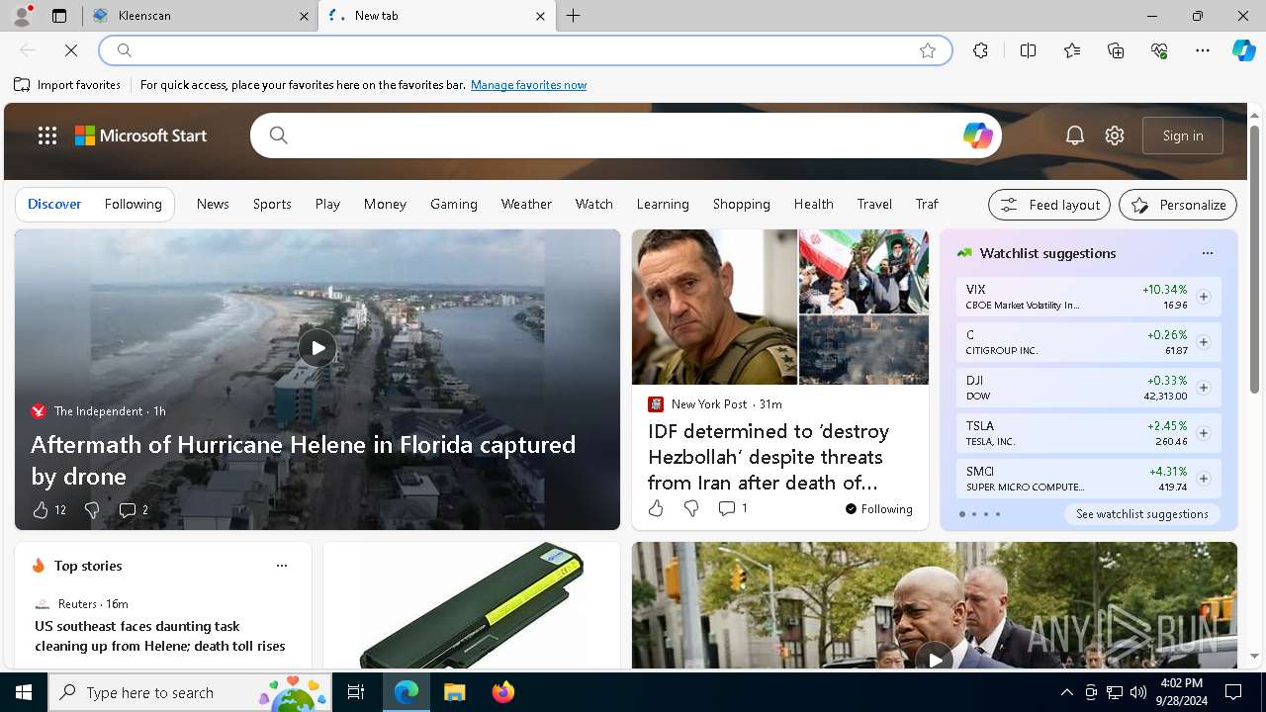Open the Shopping category
Image resolution: width=1266 pixels, height=712 pixels.
coord(742,204)
